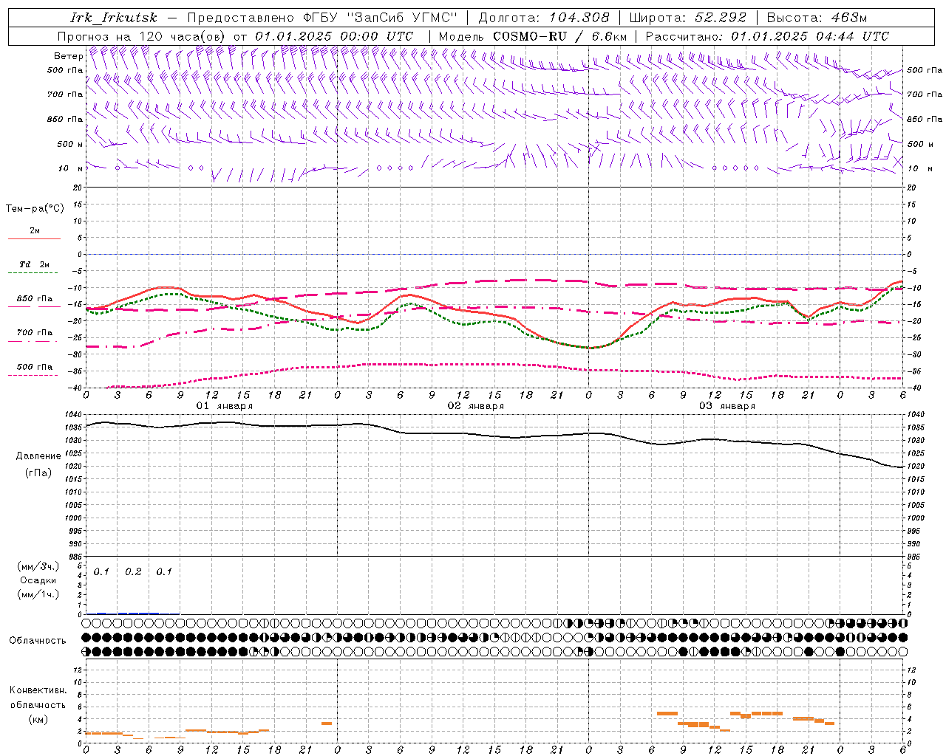Click the 'Широта: 52.292' value
946x756 pixels.
[687, 18]
